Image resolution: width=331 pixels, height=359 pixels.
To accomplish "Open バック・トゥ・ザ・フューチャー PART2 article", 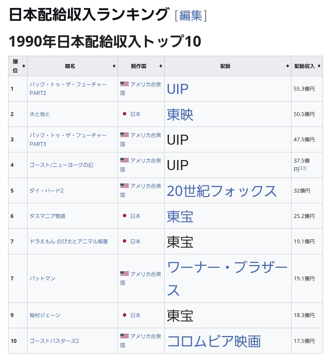I will (68, 84).
